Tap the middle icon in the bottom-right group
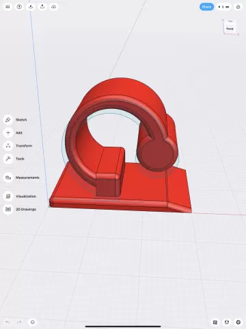Screen dimensions: 246x329 click(x=227, y=322)
